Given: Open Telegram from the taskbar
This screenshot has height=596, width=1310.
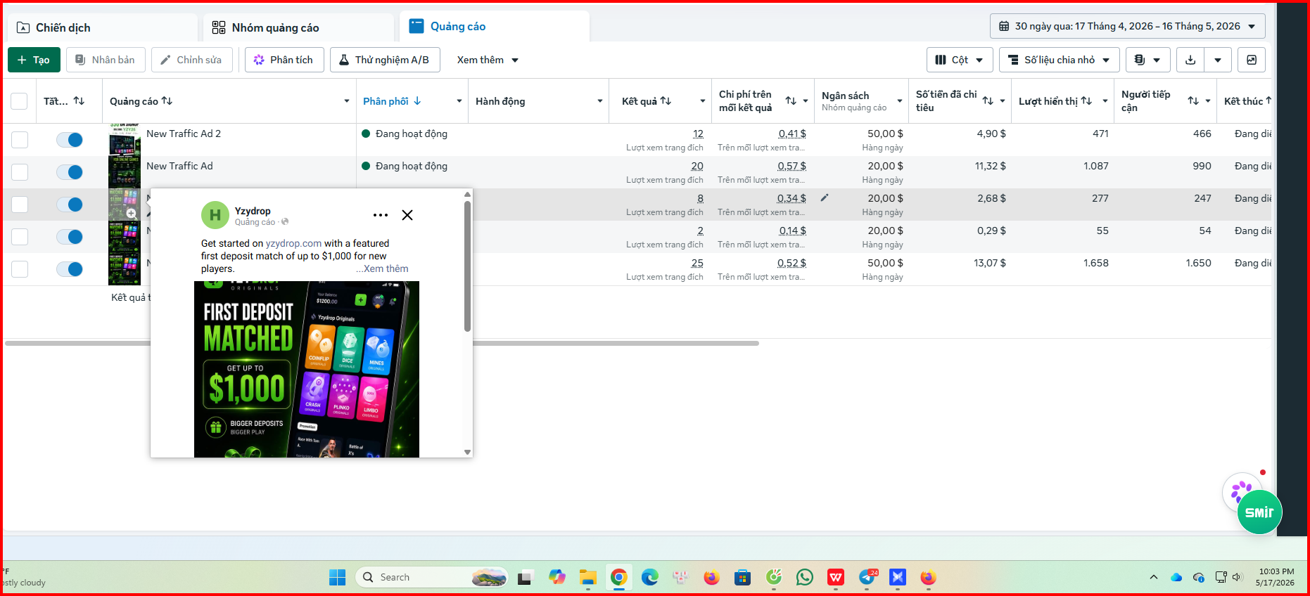Looking at the screenshot, I should pyautogui.click(x=867, y=578).
